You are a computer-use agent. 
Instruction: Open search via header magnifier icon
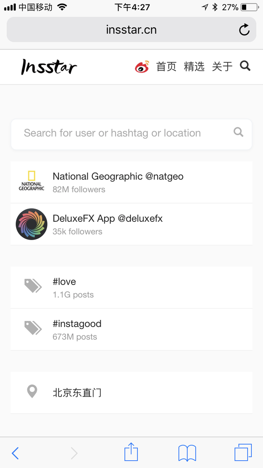(245, 66)
